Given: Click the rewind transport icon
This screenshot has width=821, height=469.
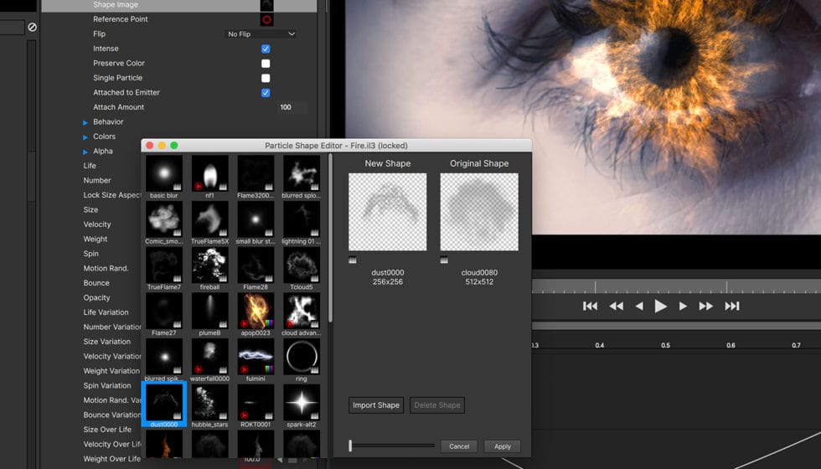Looking at the screenshot, I should coord(616,307).
